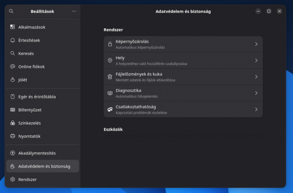Image resolution: width=293 pixels, height=193 pixels.
Task: Click the Rendszer gear icon
Action: point(12,179)
